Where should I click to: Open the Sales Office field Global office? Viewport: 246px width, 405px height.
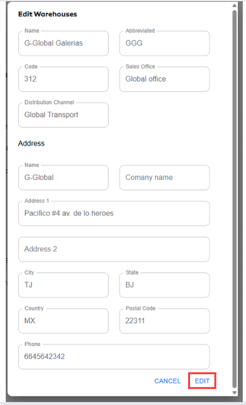point(165,79)
